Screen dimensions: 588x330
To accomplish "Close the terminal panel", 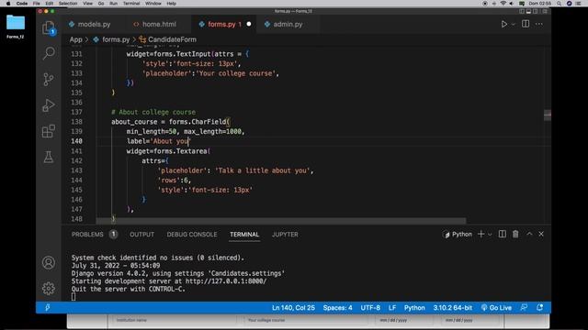I will pos(541,235).
